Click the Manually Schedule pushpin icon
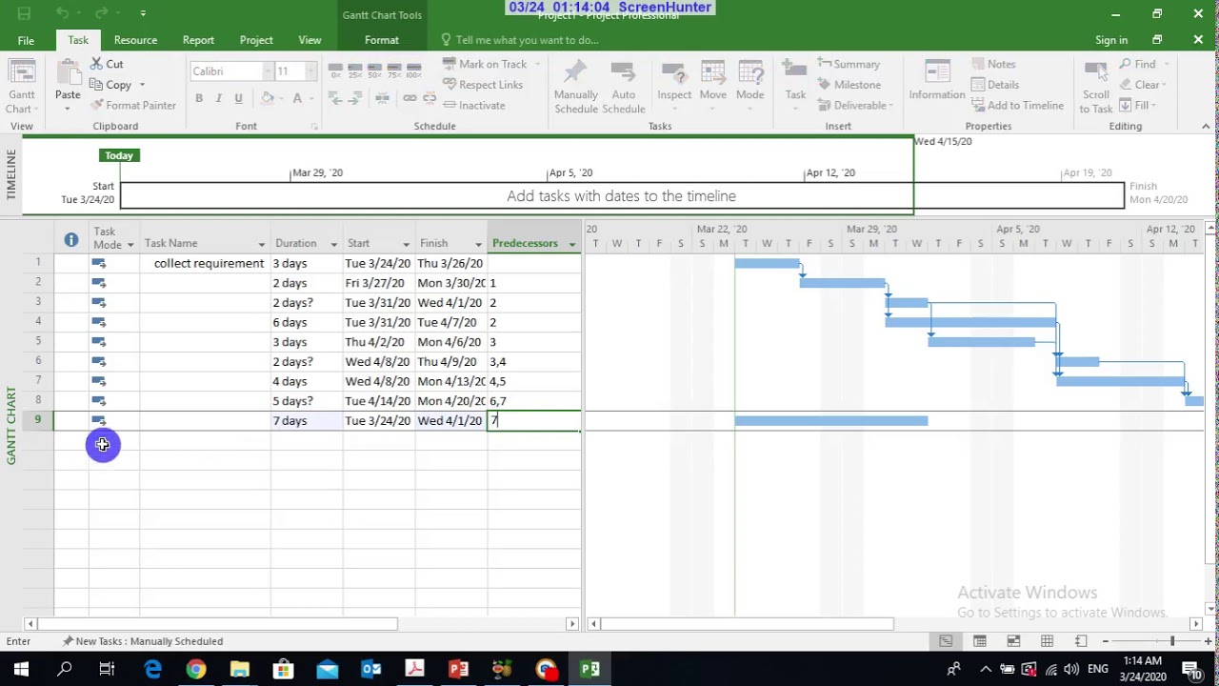This screenshot has width=1219, height=686. [x=576, y=86]
